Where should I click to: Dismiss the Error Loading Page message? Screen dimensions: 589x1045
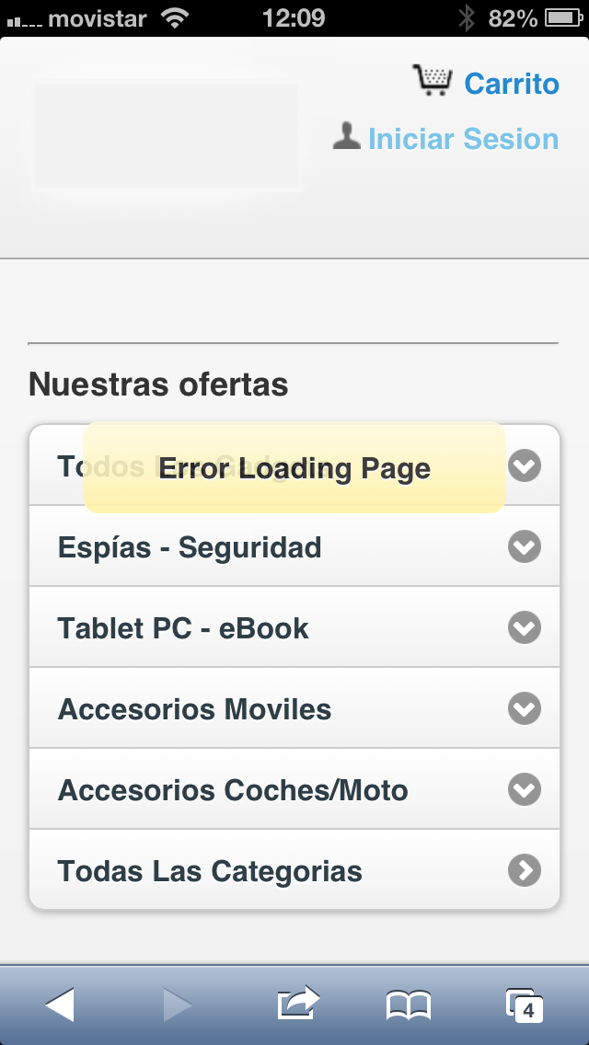[x=294, y=468]
